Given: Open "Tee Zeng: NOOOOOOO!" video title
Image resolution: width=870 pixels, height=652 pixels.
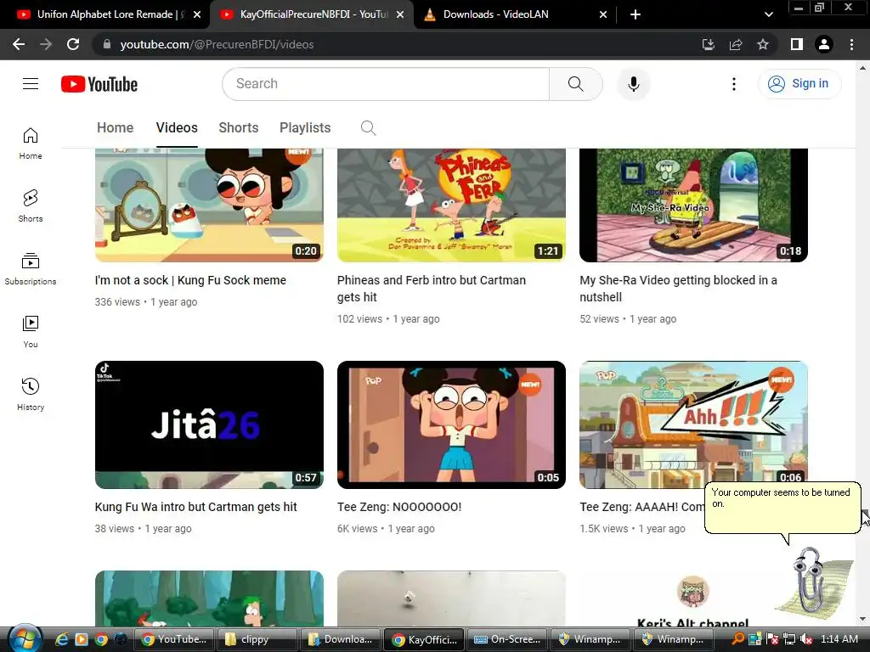Looking at the screenshot, I should [399, 507].
